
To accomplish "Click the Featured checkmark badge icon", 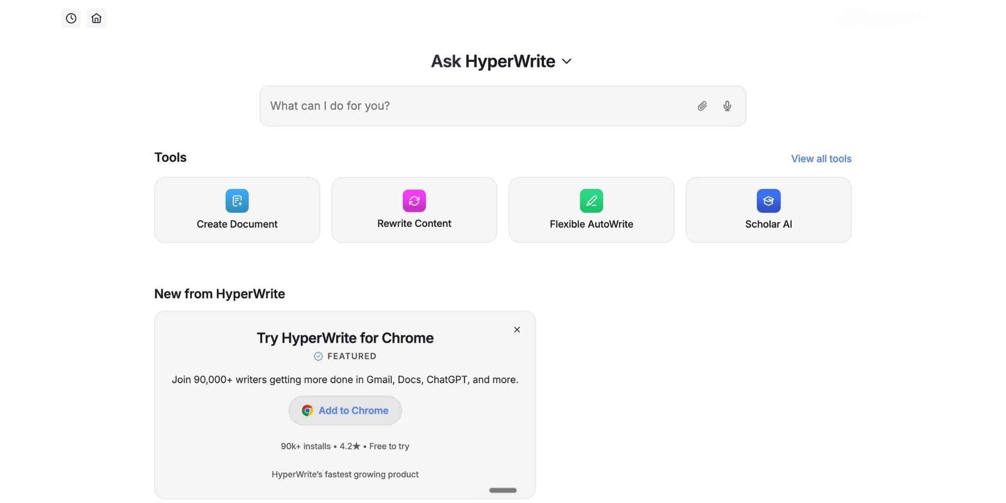I will click(318, 356).
